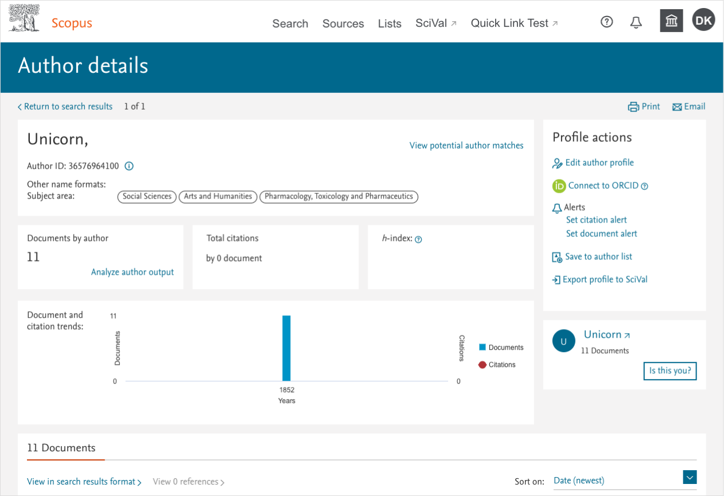
Task: Select the Date (newest) sort field
Action: 614,481
